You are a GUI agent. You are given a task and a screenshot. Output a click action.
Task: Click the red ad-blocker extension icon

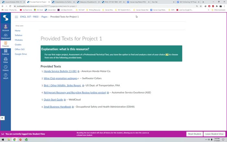pos(213,6)
